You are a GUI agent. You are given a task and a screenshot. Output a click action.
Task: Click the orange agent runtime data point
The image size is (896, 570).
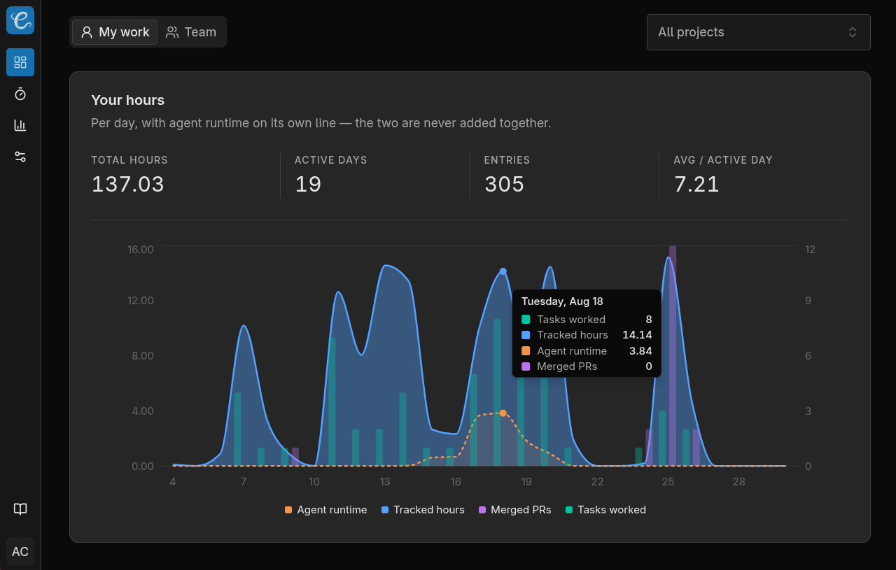[503, 413]
